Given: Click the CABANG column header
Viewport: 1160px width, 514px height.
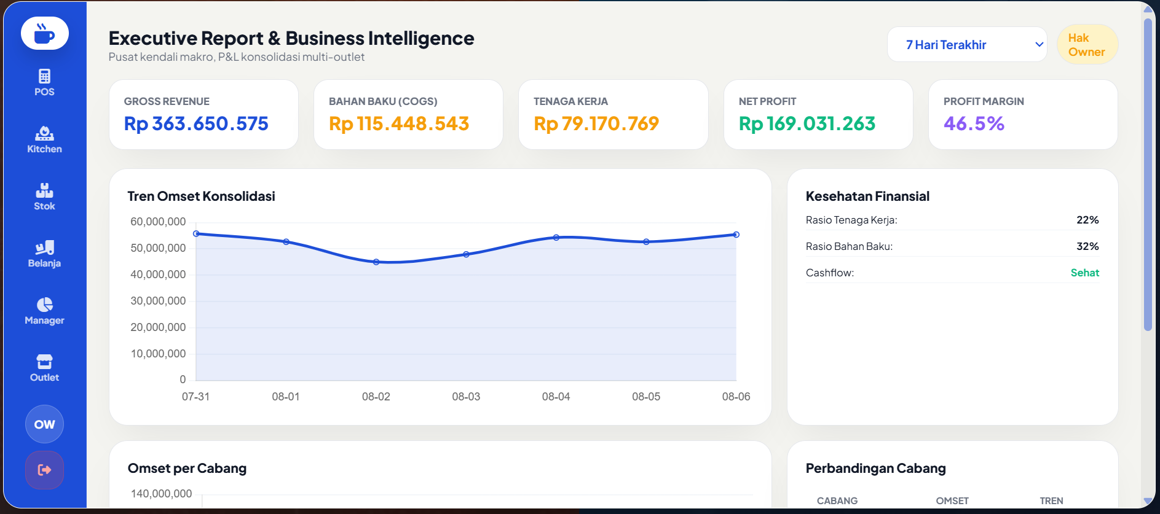Looking at the screenshot, I should (837, 501).
